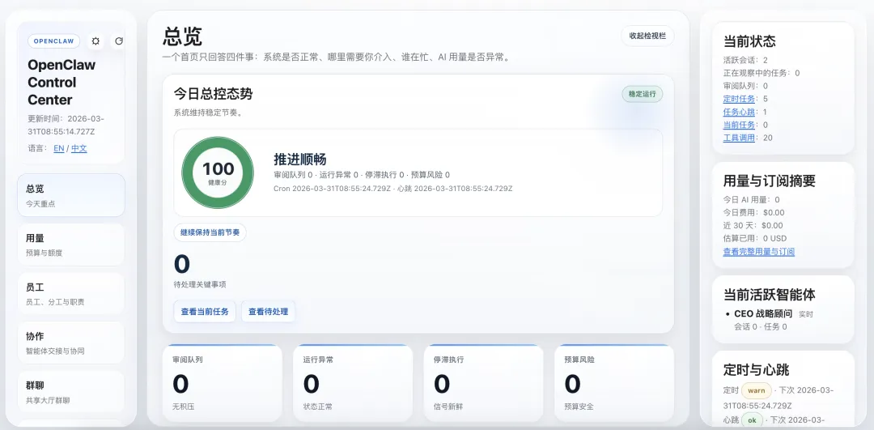Click the refresh icon beside the gear
Viewport: 874px width, 430px height.
pos(118,41)
